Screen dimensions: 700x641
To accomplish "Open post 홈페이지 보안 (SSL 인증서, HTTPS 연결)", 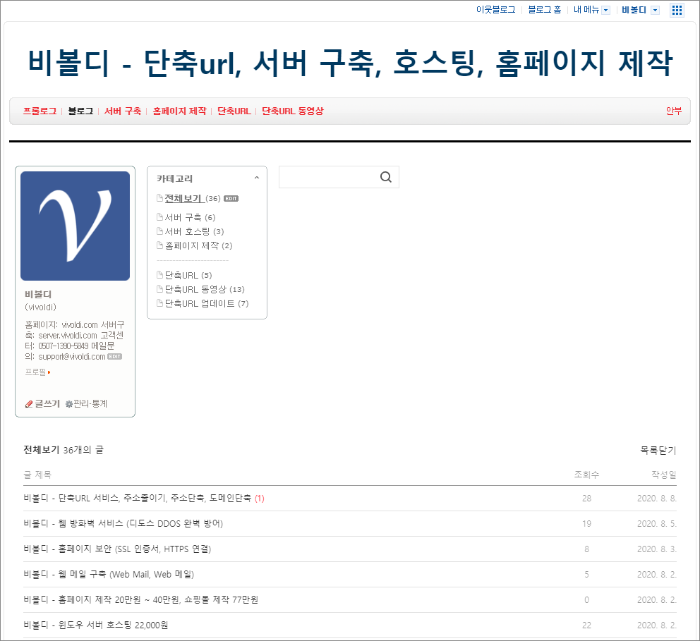I will coord(117,549).
